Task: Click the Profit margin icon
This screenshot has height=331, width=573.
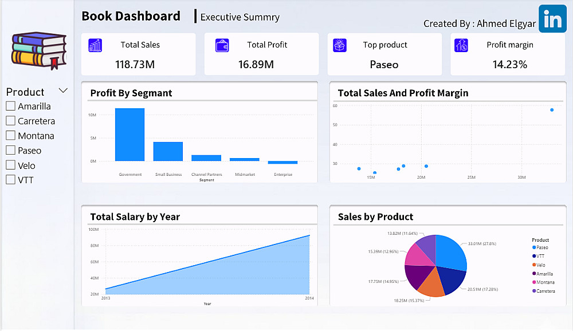Action: [461, 45]
